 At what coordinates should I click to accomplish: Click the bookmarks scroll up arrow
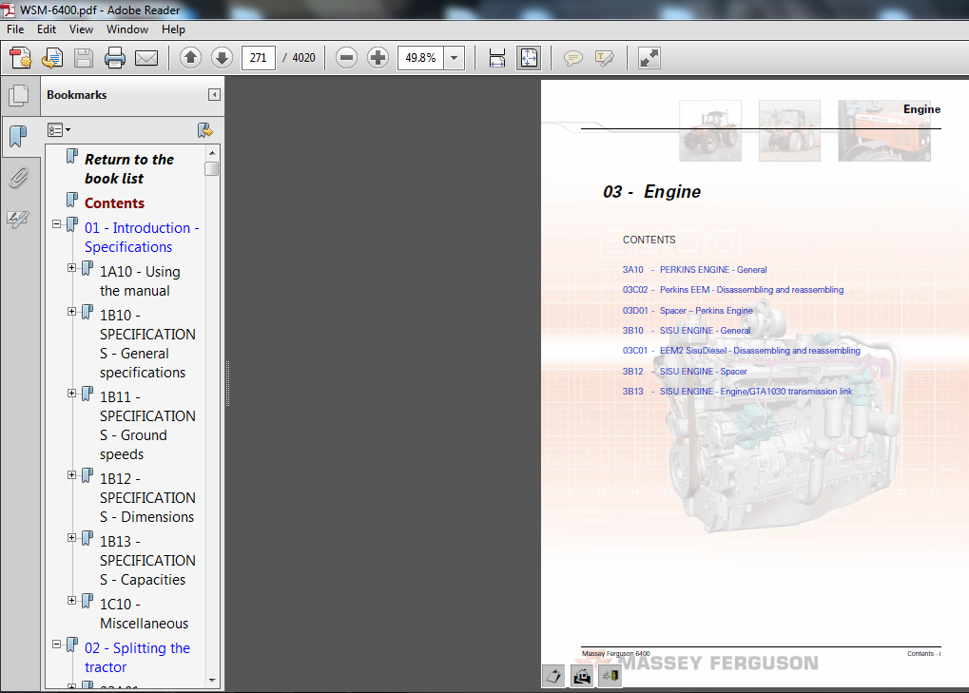[x=212, y=153]
